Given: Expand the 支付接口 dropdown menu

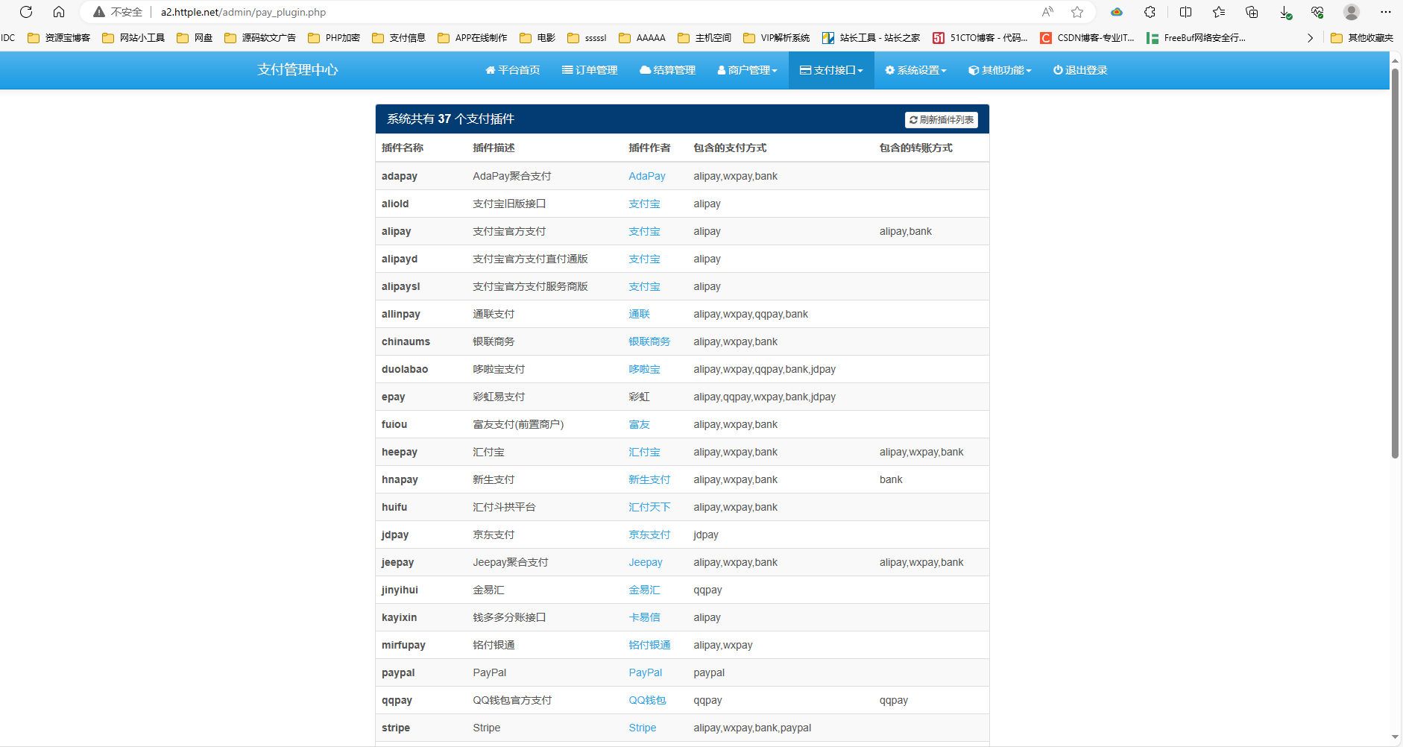Looking at the screenshot, I should click(831, 70).
